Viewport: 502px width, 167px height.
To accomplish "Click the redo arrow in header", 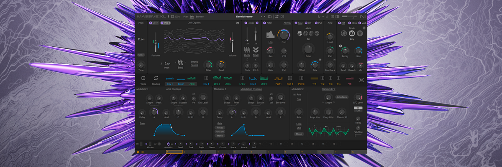I will click(x=326, y=16).
